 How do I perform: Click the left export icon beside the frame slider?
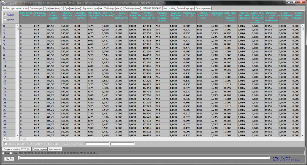click(x=7, y=159)
